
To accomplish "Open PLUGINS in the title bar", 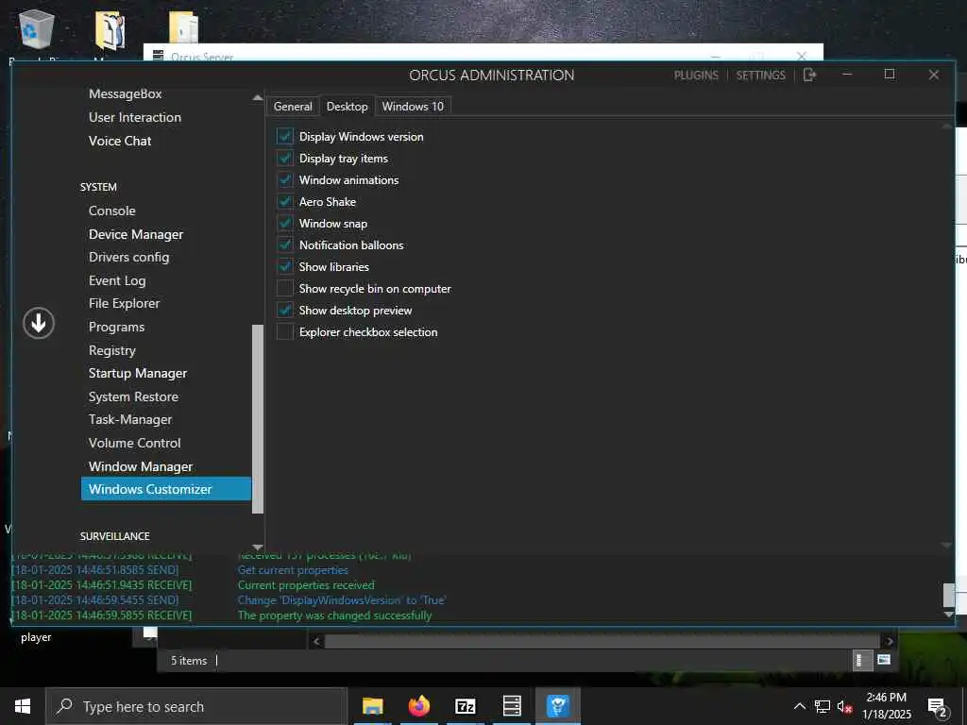I will 696,76.
